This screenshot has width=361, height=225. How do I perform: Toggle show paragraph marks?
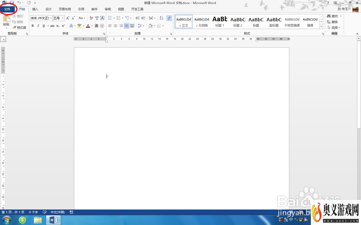(169, 18)
